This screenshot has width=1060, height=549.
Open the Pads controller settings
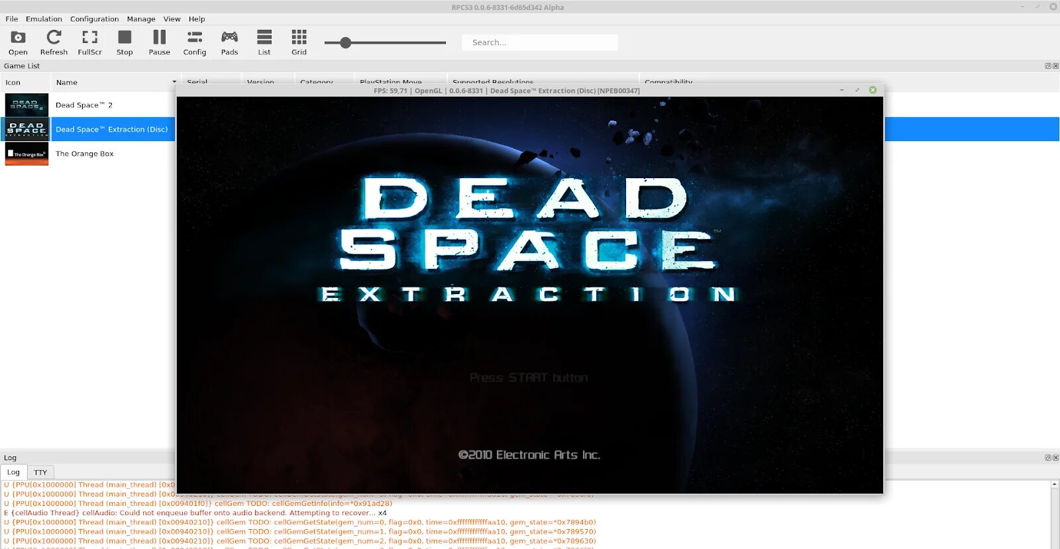point(229,43)
